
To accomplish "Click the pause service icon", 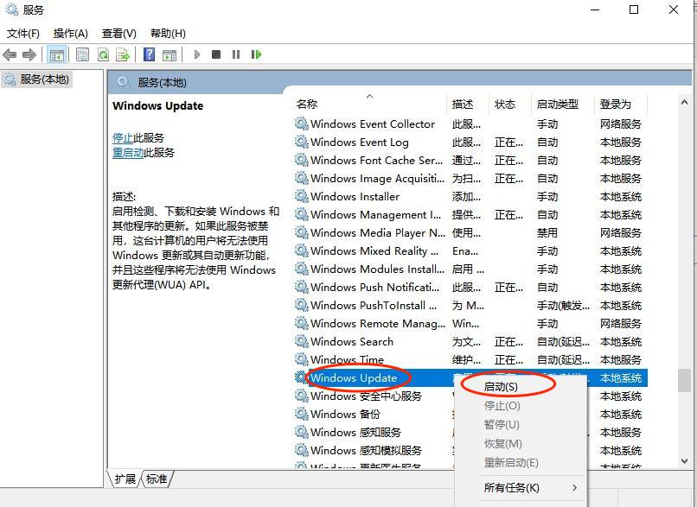I will pyautogui.click(x=237, y=54).
